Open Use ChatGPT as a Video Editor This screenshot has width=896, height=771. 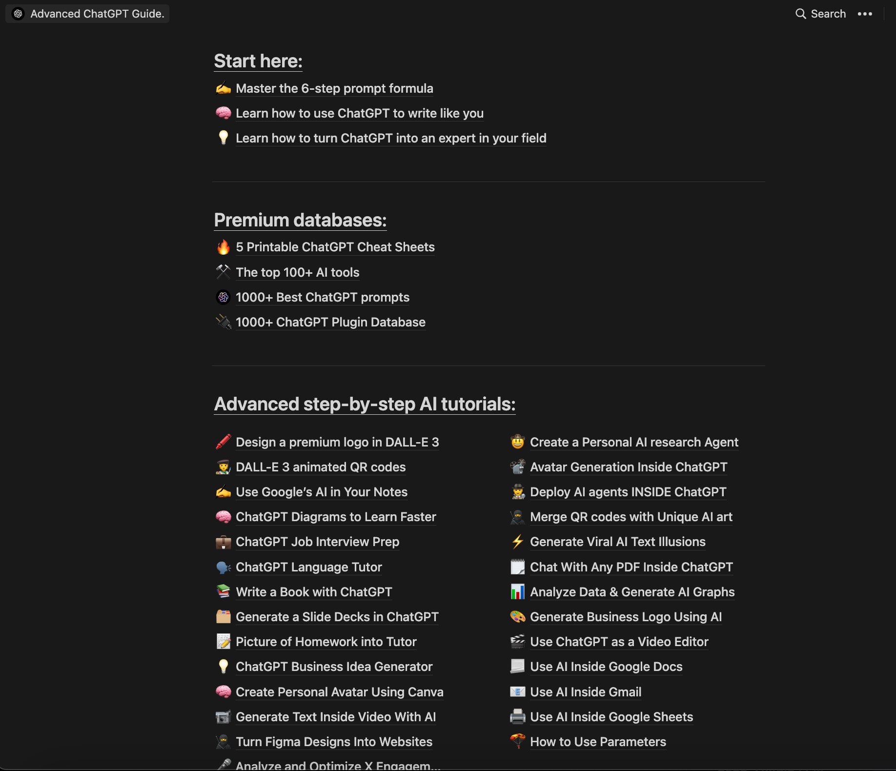pos(619,642)
